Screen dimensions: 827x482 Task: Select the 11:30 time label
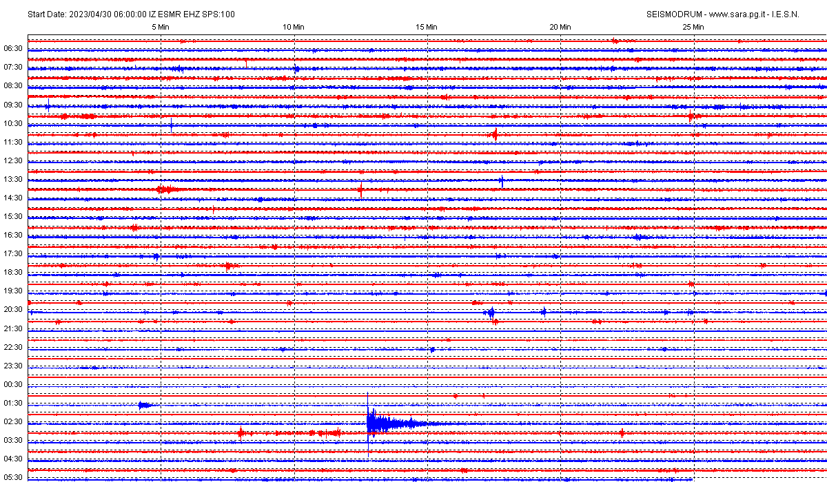pyautogui.click(x=13, y=143)
